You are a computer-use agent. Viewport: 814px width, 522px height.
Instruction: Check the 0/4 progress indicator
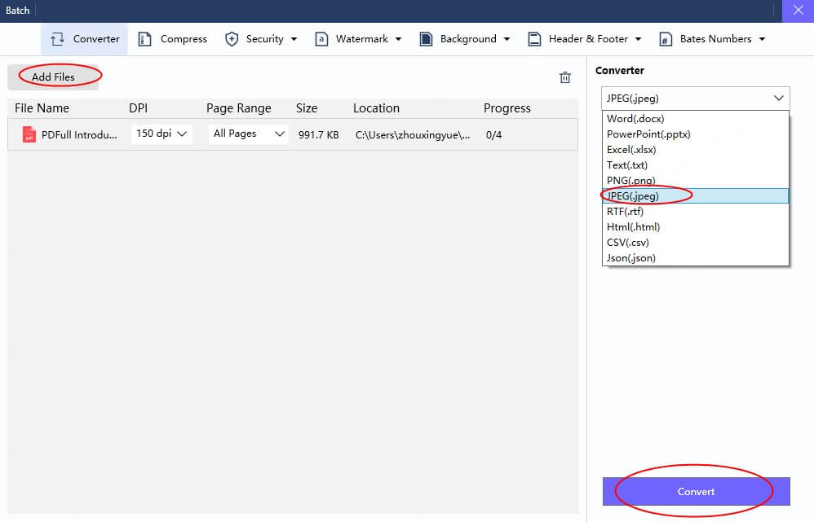click(493, 134)
